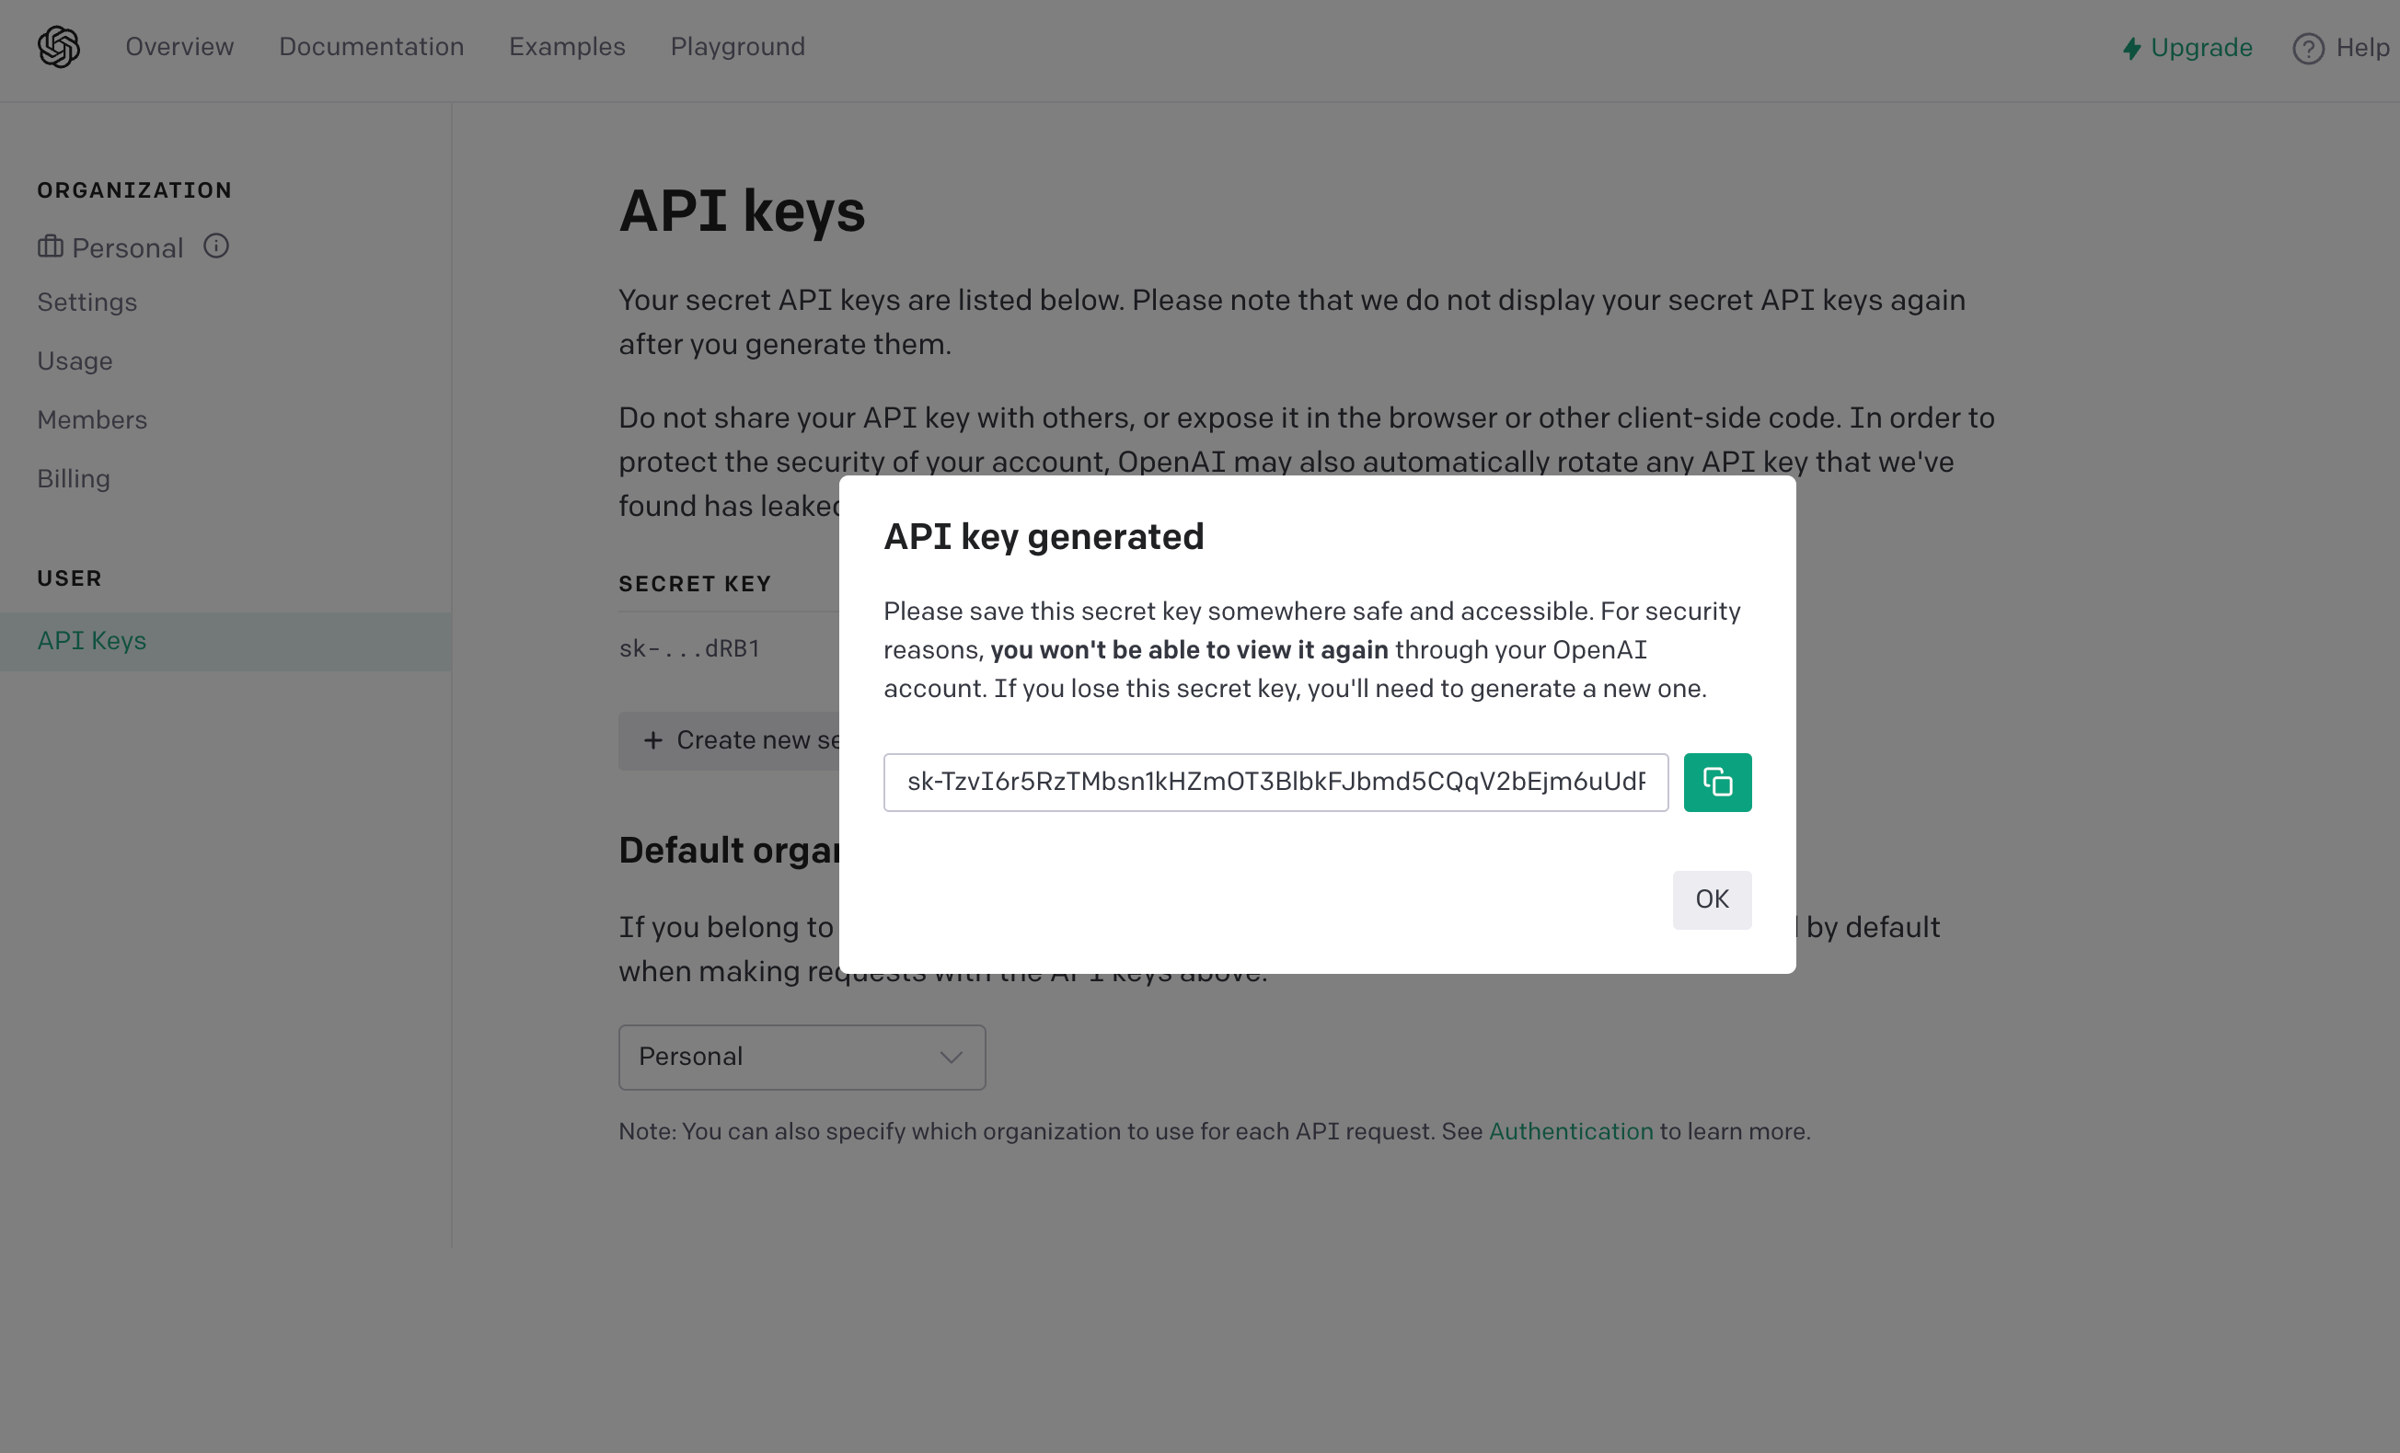Click the Help question mark icon
This screenshot has height=1453, width=2400.
coord(2307,49)
